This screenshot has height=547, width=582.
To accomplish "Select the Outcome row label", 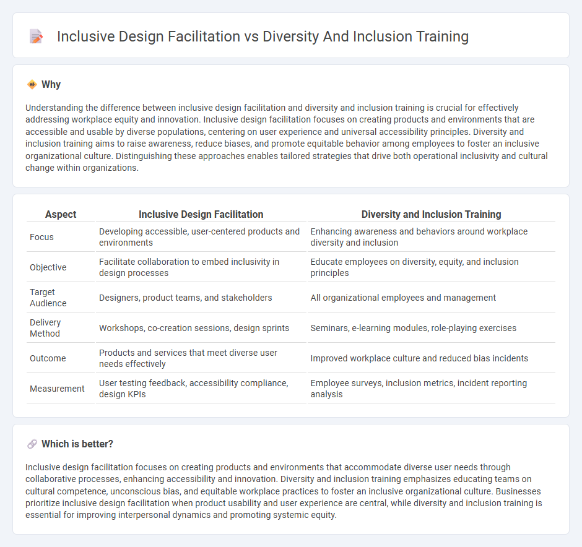I will [48, 359].
